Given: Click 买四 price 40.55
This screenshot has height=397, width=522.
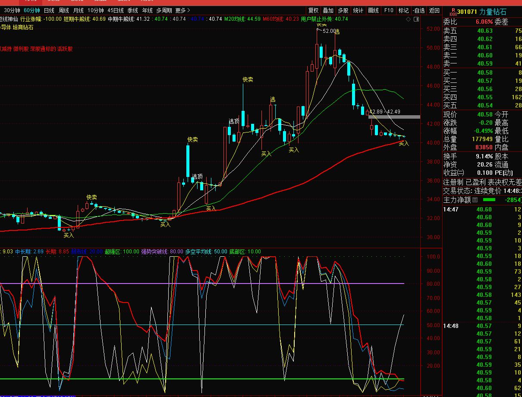Looking at the screenshot, I should pos(484,97).
